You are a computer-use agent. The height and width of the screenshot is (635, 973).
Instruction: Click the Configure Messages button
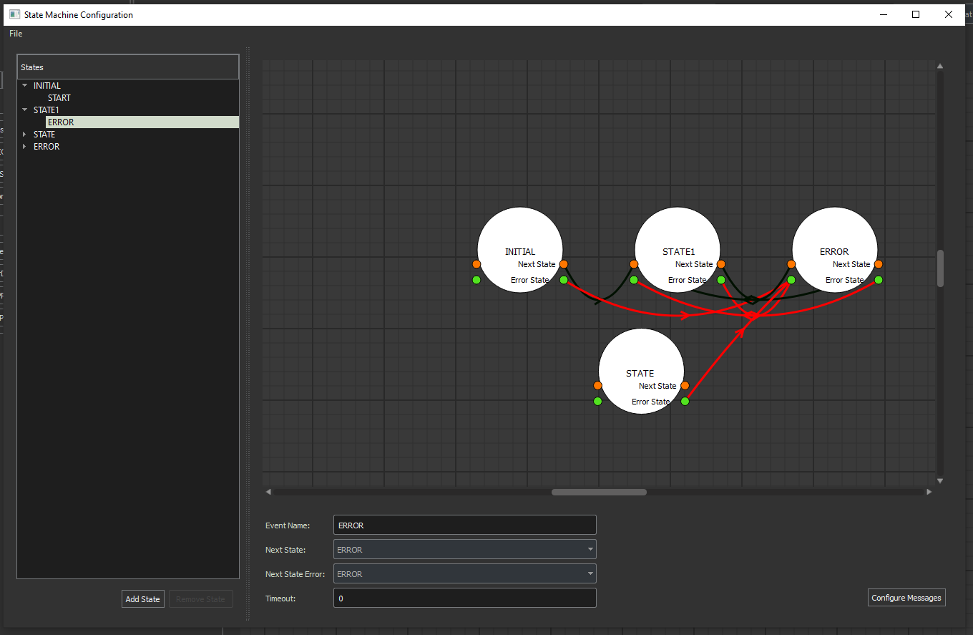tap(906, 598)
